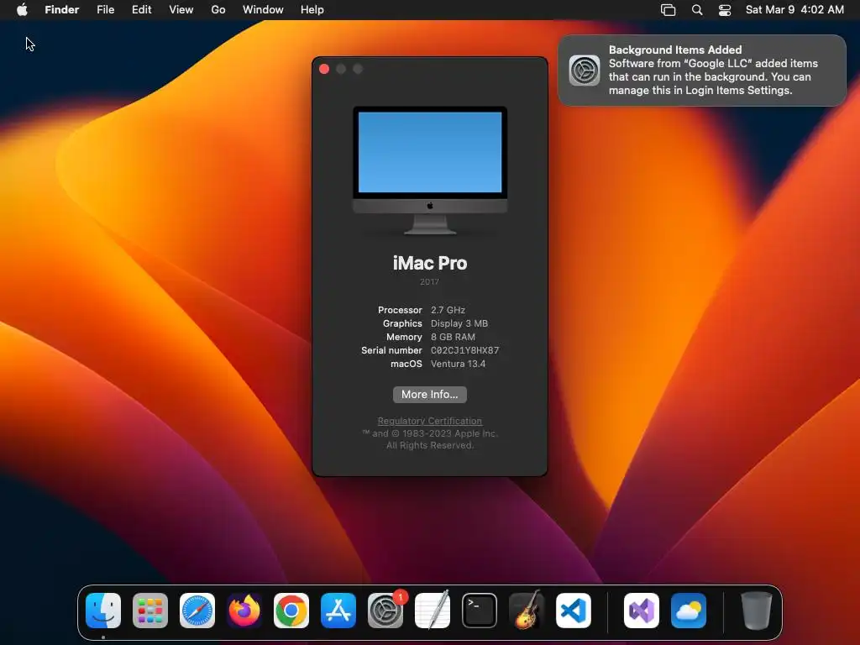
Task: Launch Firefox from the Dock
Action: [244, 611]
